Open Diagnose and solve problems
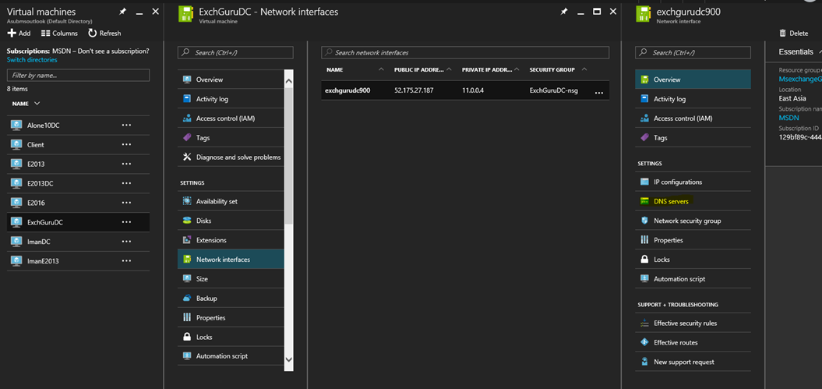Image resolution: width=822 pixels, height=389 pixels. tap(231, 157)
